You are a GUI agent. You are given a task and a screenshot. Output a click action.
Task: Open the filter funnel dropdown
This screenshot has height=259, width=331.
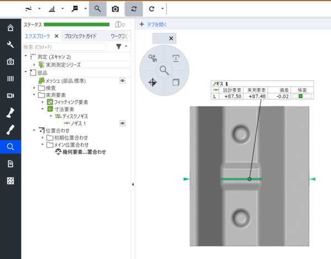click(118, 47)
